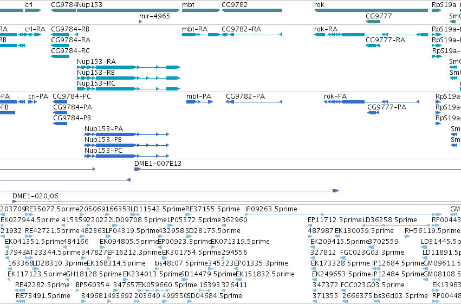This screenshot has width=461, height=304.
Task: Click the SD14479.5prime cDNA label
Action: tap(209, 274)
